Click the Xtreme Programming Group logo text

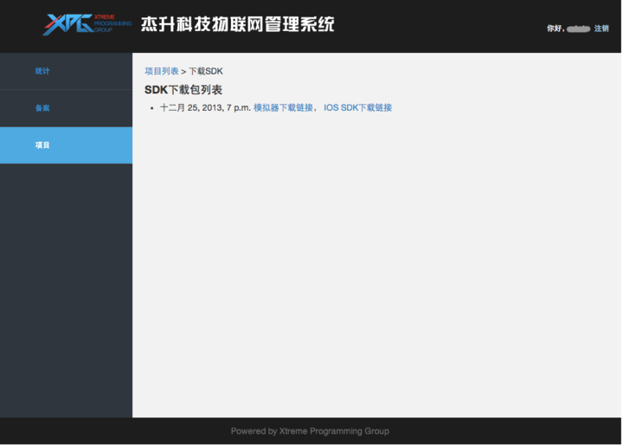tap(112, 23)
